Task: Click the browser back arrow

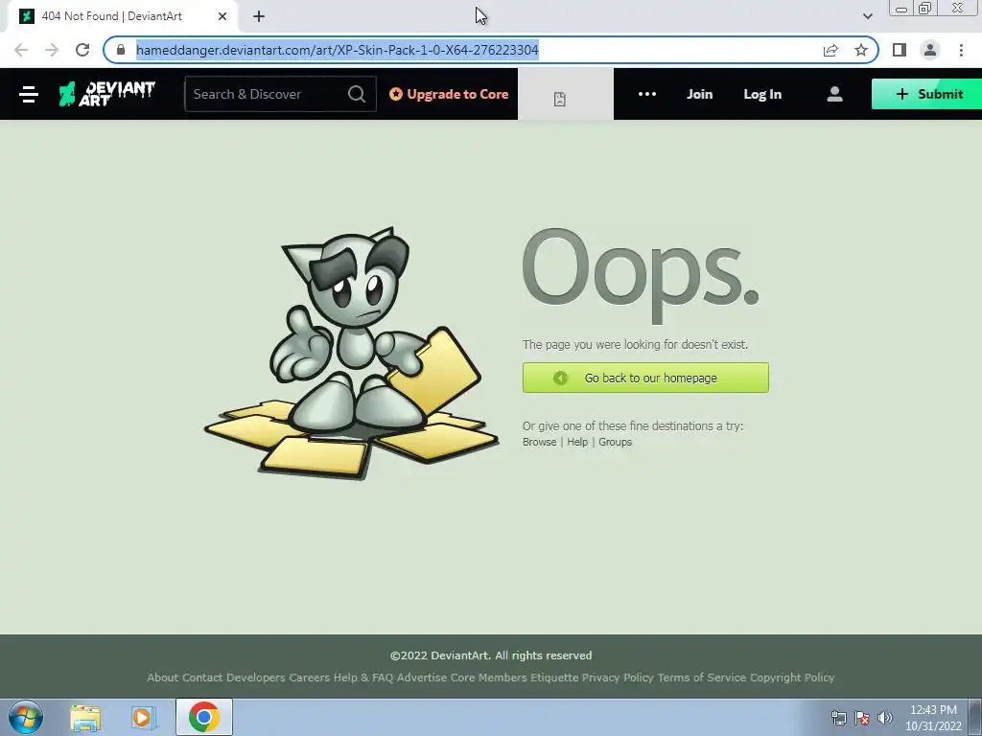Action: [x=21, y=50]
